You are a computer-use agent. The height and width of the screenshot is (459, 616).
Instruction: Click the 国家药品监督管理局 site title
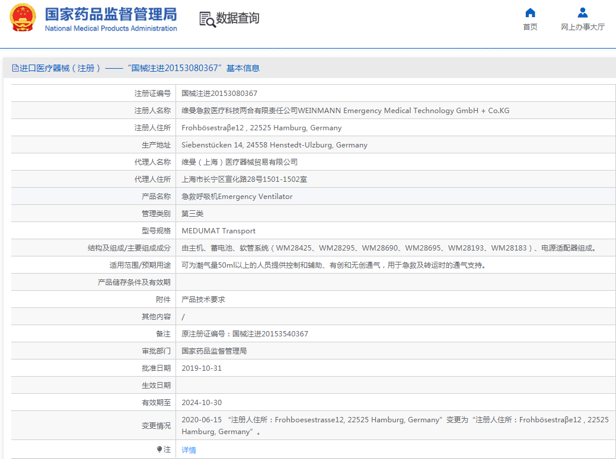pos(110,14)
